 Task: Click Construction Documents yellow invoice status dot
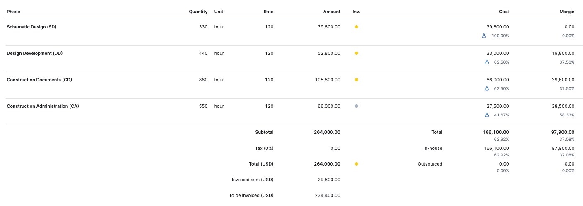(x=357, y=80)
